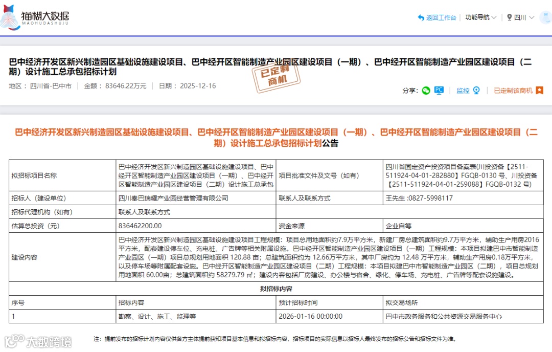
Task: Select the region text 四川省-巴中市
Action: pyautogui.click(x=51, y=86)
